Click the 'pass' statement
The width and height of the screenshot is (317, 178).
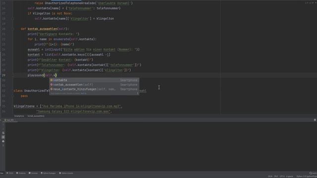[24, 96]
